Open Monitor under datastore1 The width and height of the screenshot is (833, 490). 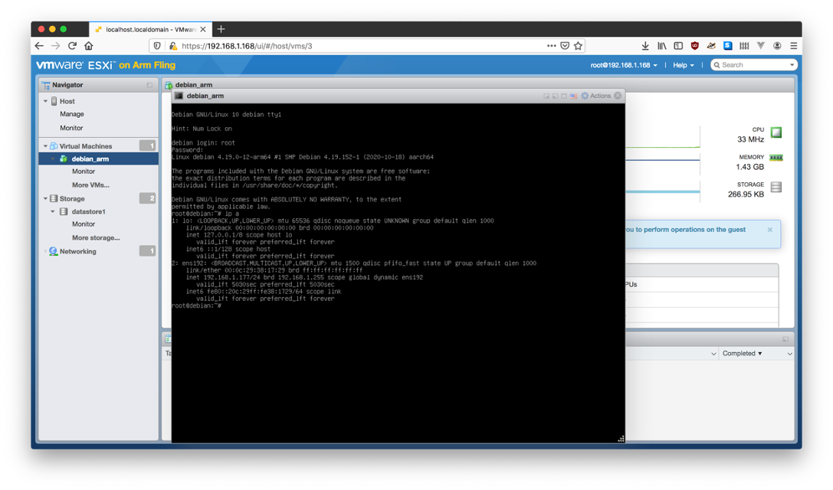pos(84,224)
